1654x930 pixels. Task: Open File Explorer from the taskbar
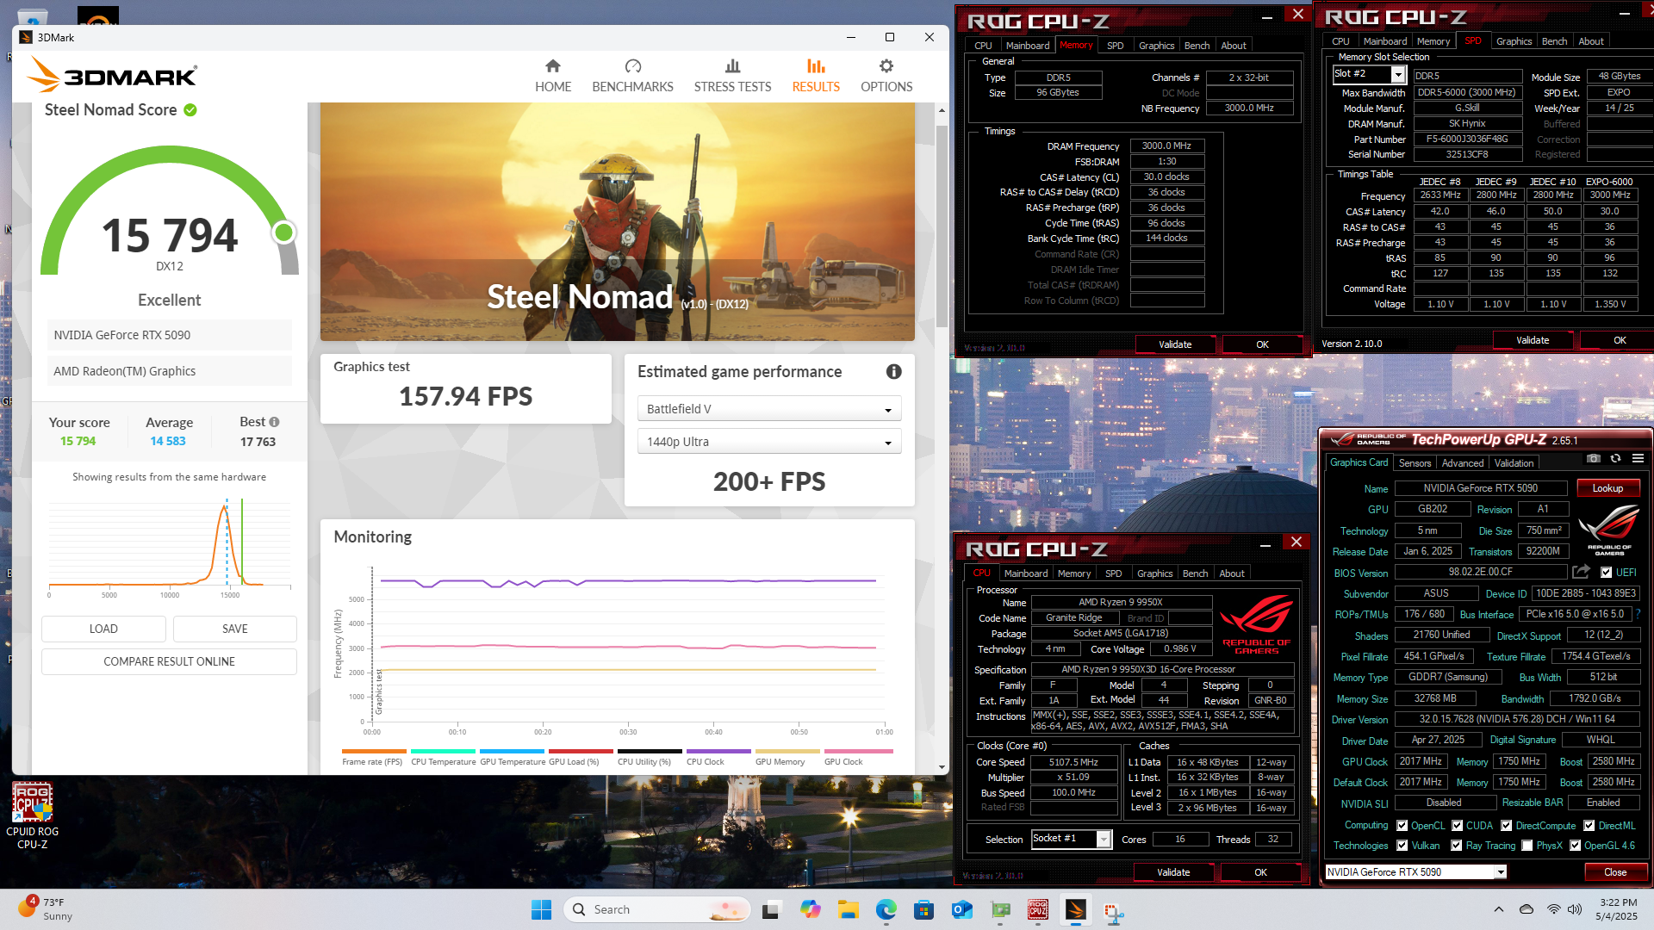click(848, 909)
